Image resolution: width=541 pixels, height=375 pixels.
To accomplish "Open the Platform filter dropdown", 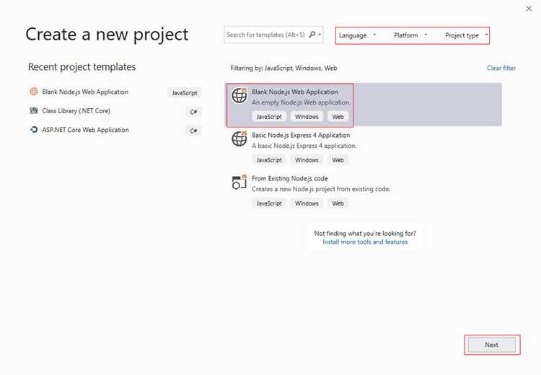I will coord(410,35).
